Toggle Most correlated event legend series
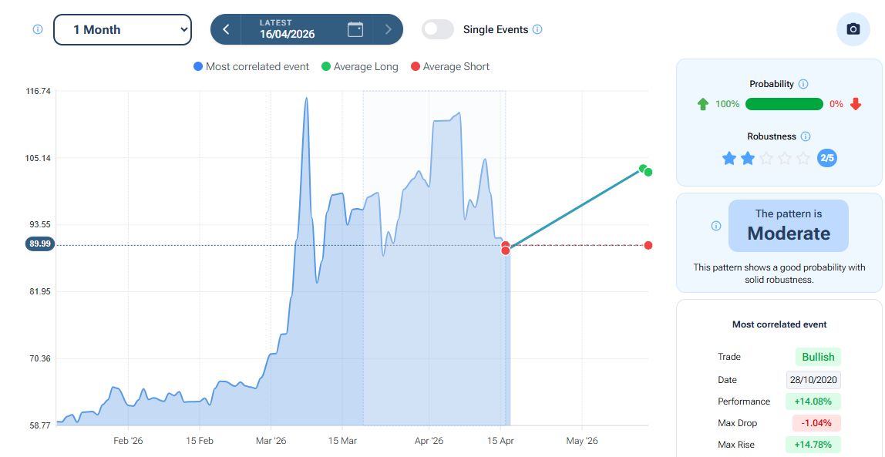This screenshot has width=885, height=457. pyautogui.click(x=251, y=67)
